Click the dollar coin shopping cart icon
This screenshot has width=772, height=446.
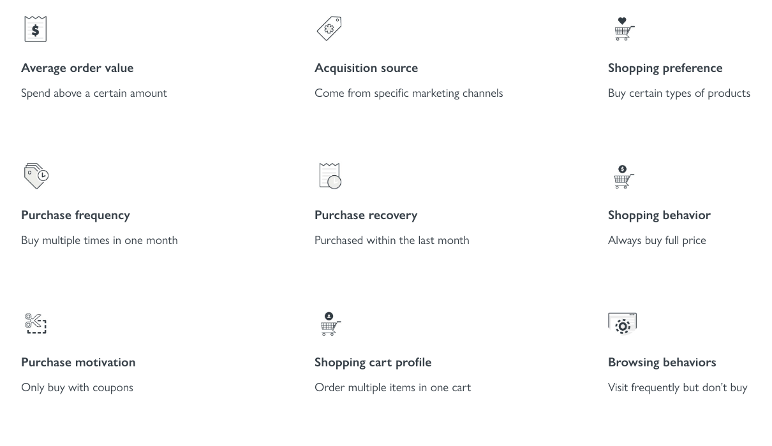(x=623, y=176)
